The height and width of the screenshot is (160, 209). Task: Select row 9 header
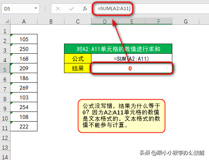[5, 107]
